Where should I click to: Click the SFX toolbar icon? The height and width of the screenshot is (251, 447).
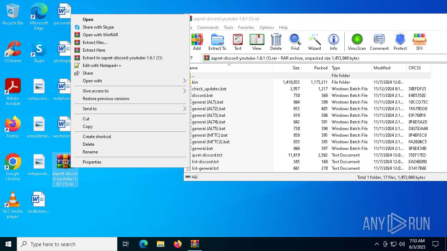coord(419,42)
